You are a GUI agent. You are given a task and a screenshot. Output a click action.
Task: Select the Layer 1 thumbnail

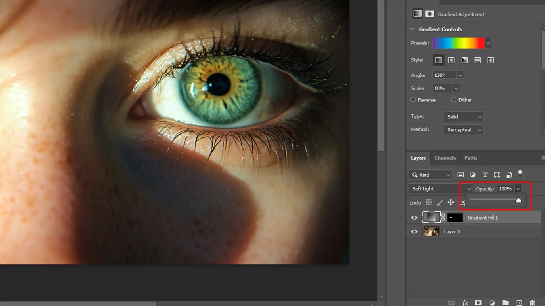[431, 232]
